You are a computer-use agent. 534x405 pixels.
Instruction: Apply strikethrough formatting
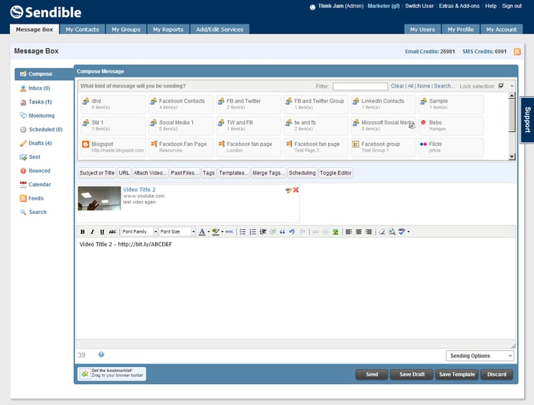(113, 232)
